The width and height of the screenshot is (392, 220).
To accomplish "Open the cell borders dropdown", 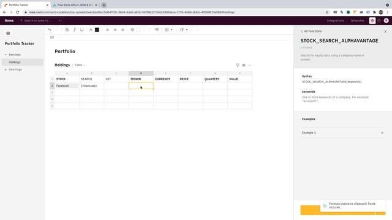I will click(168, 30).
